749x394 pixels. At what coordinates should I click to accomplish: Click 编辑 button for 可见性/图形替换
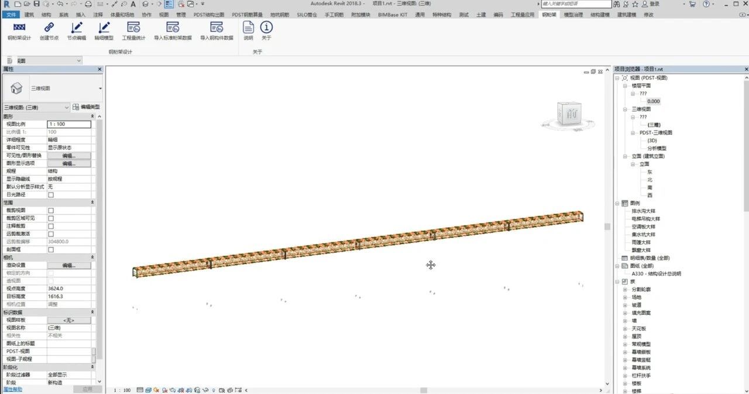coord(69,156)
